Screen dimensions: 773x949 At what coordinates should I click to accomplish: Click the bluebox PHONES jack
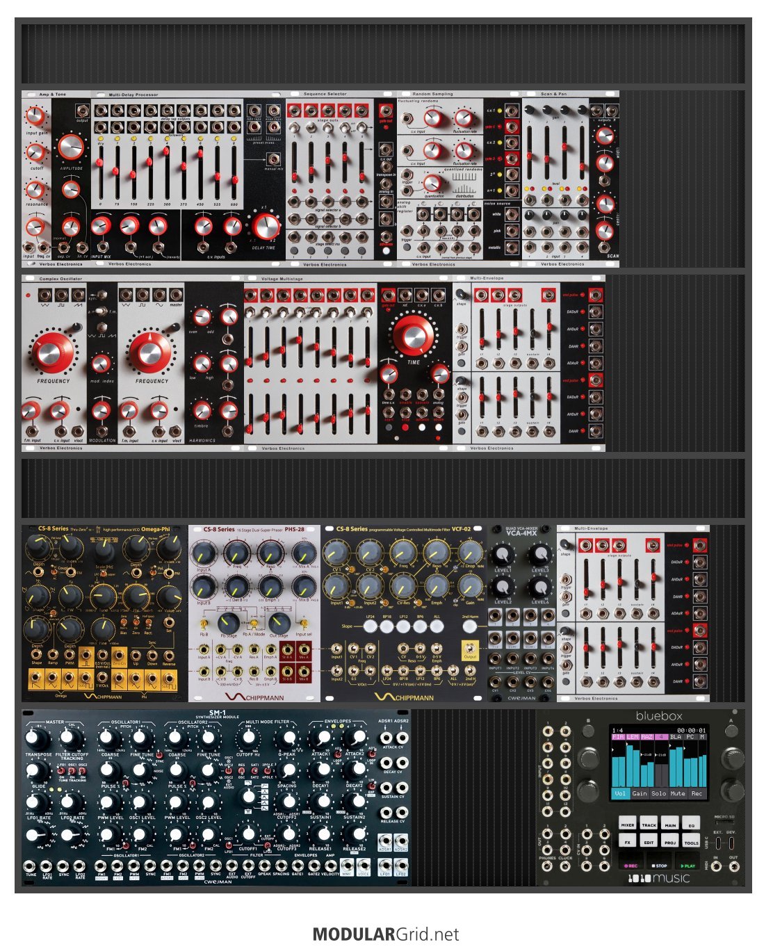547,866
